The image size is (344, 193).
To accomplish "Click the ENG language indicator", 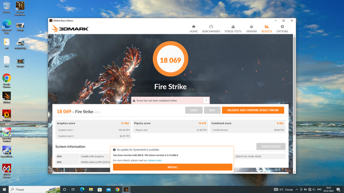I will (319, 190).
